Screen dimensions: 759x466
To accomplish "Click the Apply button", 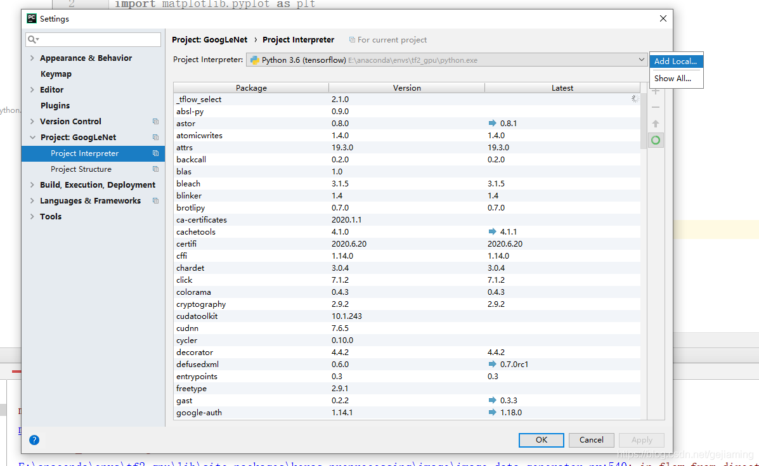I will coord(641,440).
